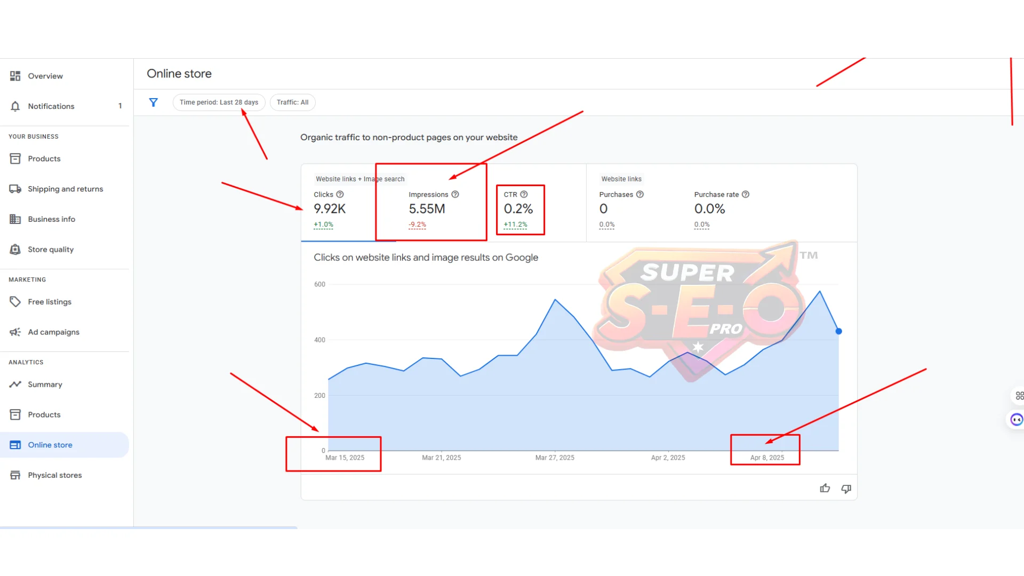Click help icon next to Impressions
The width and height of the screenshot is (1024, 576).
(x=455, y=195)
